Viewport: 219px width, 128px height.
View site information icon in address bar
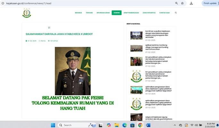(3, 3)
